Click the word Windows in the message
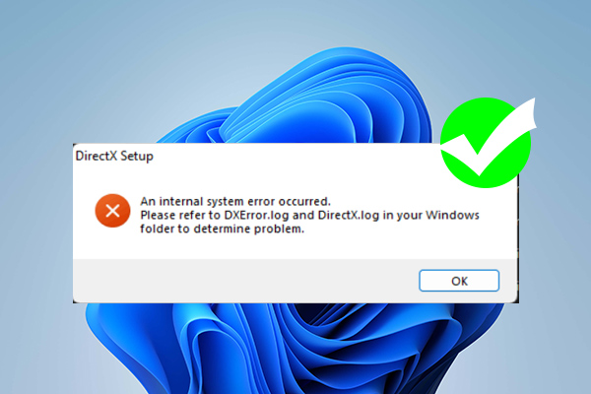The height and width of the screenshot is (394, 591). click(452, 215)
